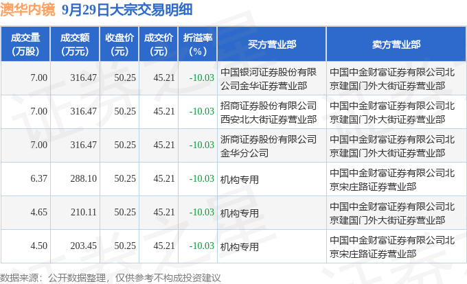
Task: Click amount 316.47 in the 浙商证券 row
Action: pyautogui.click(x=83, y=145)
